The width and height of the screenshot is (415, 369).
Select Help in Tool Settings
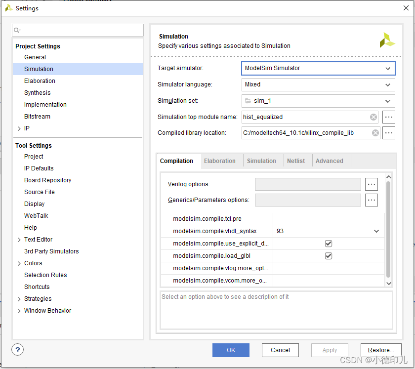[x=31, y=228]
